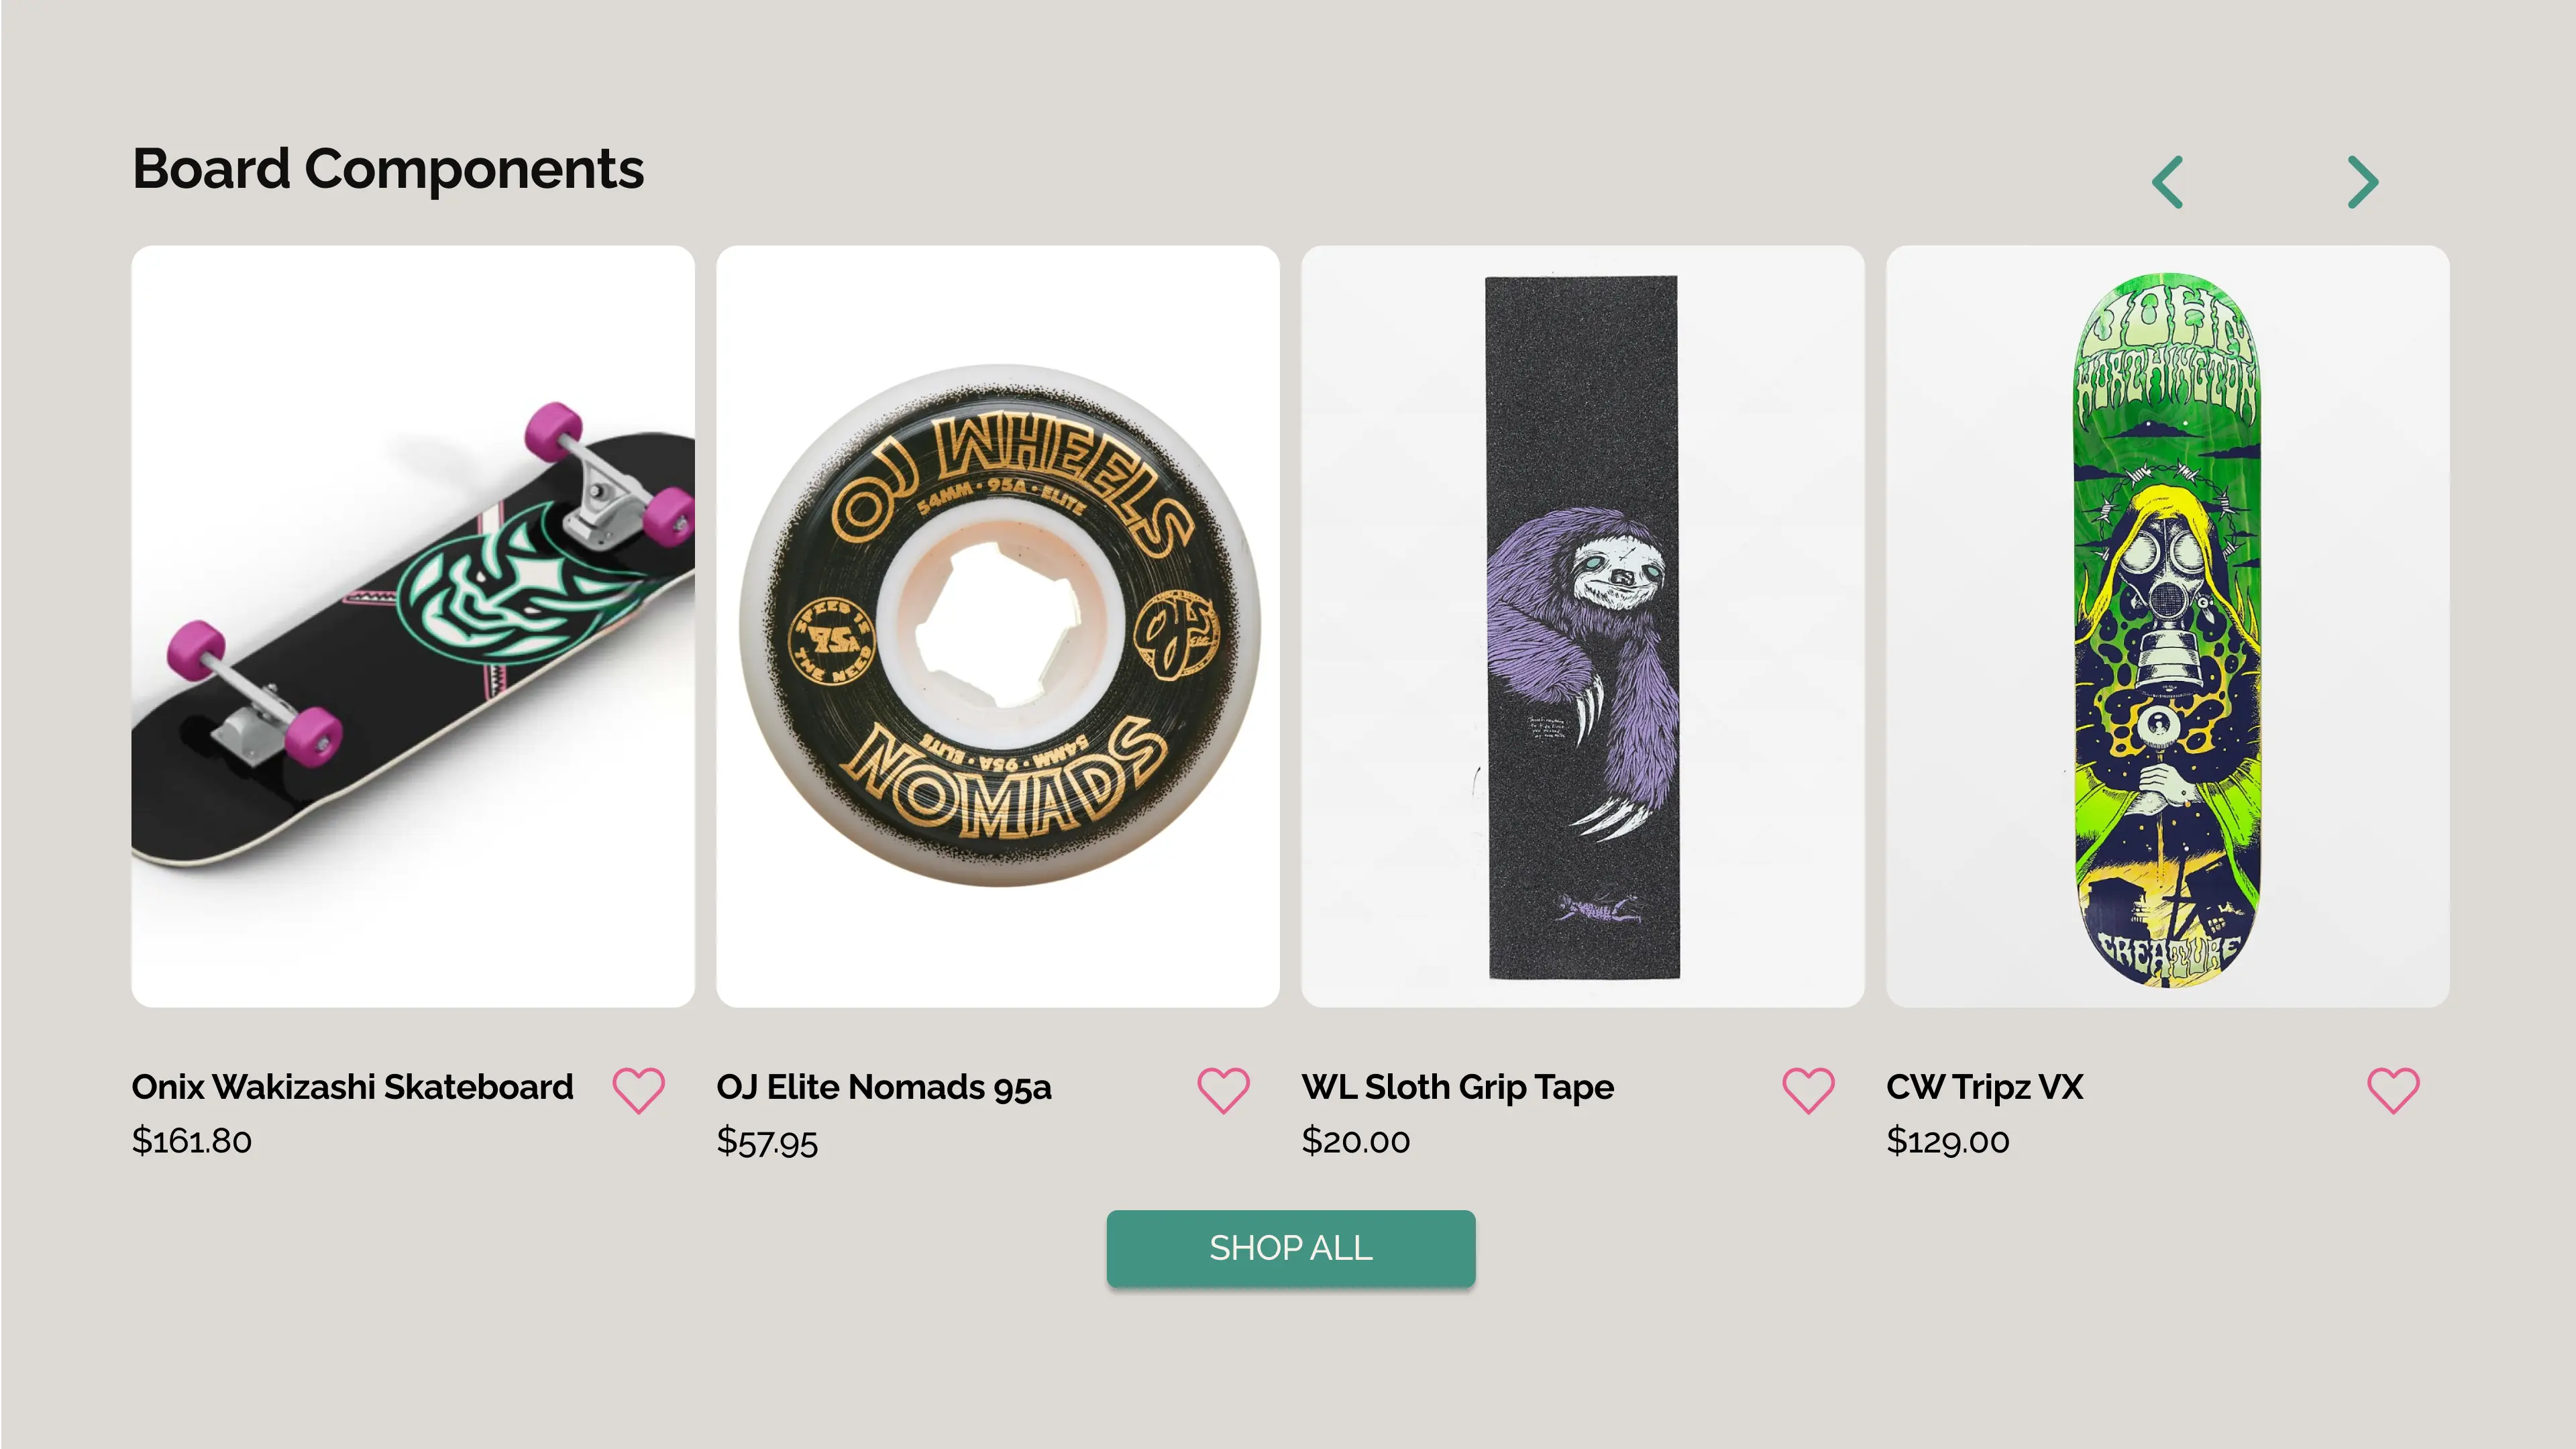Viewport: 2576px width, 1449px height.
Task: Select the $129.00 price label
Action: (1948, 1141)
